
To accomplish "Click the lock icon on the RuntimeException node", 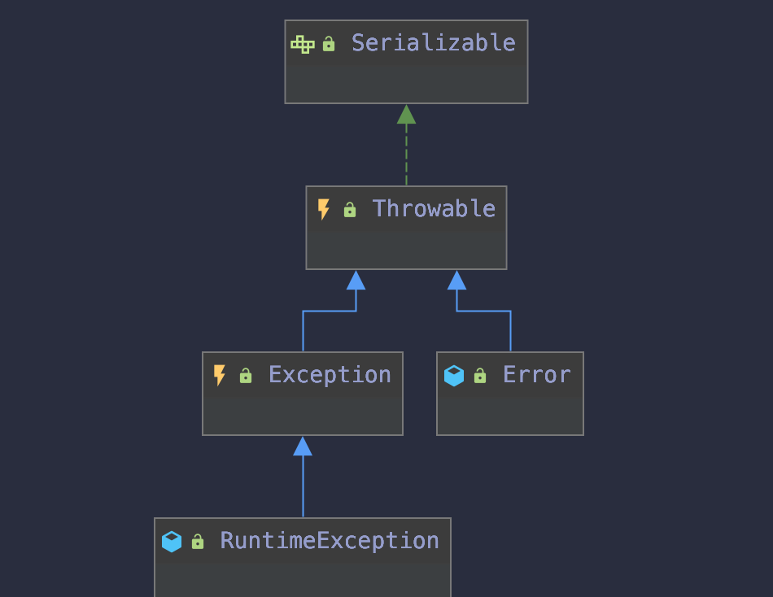I will pyautogui.click(x=198, y=542).
